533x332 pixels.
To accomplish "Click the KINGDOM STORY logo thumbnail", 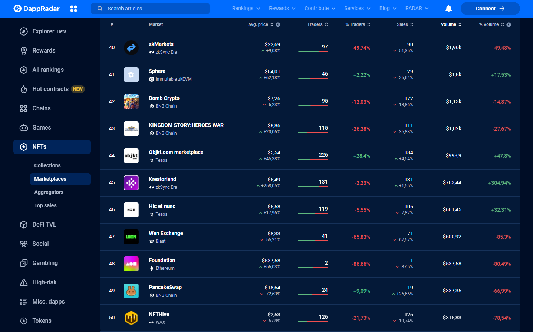I will pos(131,129).
